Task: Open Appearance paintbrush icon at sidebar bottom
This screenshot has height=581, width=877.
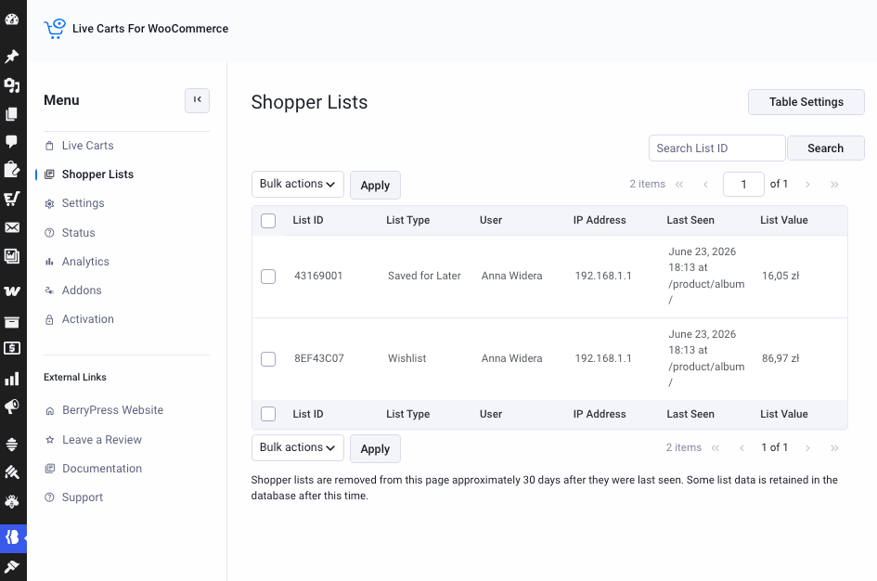Action: pyautogui.click(x=12, y=566)
